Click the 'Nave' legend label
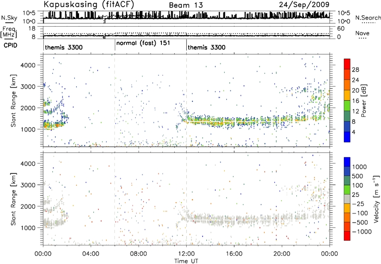Viewport: 381px width, 264px height. click(362, 33)
